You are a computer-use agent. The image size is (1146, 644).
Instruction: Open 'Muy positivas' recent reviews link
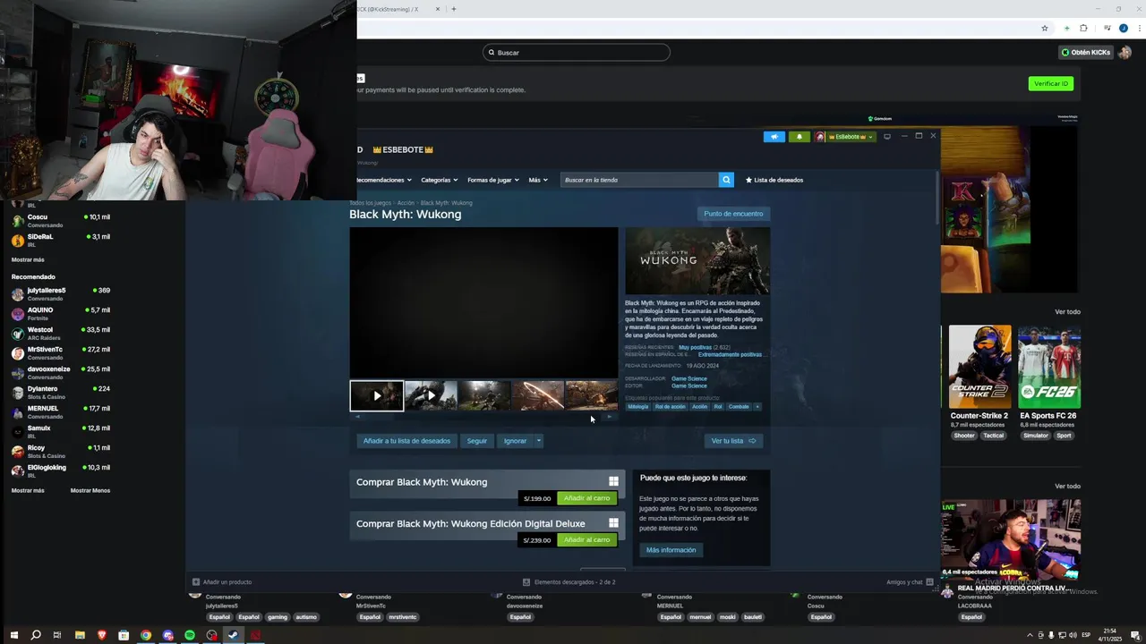pyautogui.click(x=695, y=347)
